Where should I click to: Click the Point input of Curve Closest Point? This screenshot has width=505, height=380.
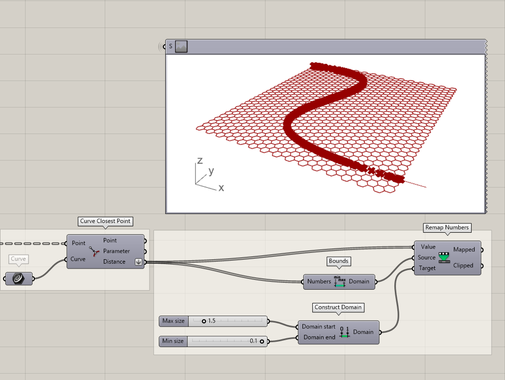click(79, 244)
